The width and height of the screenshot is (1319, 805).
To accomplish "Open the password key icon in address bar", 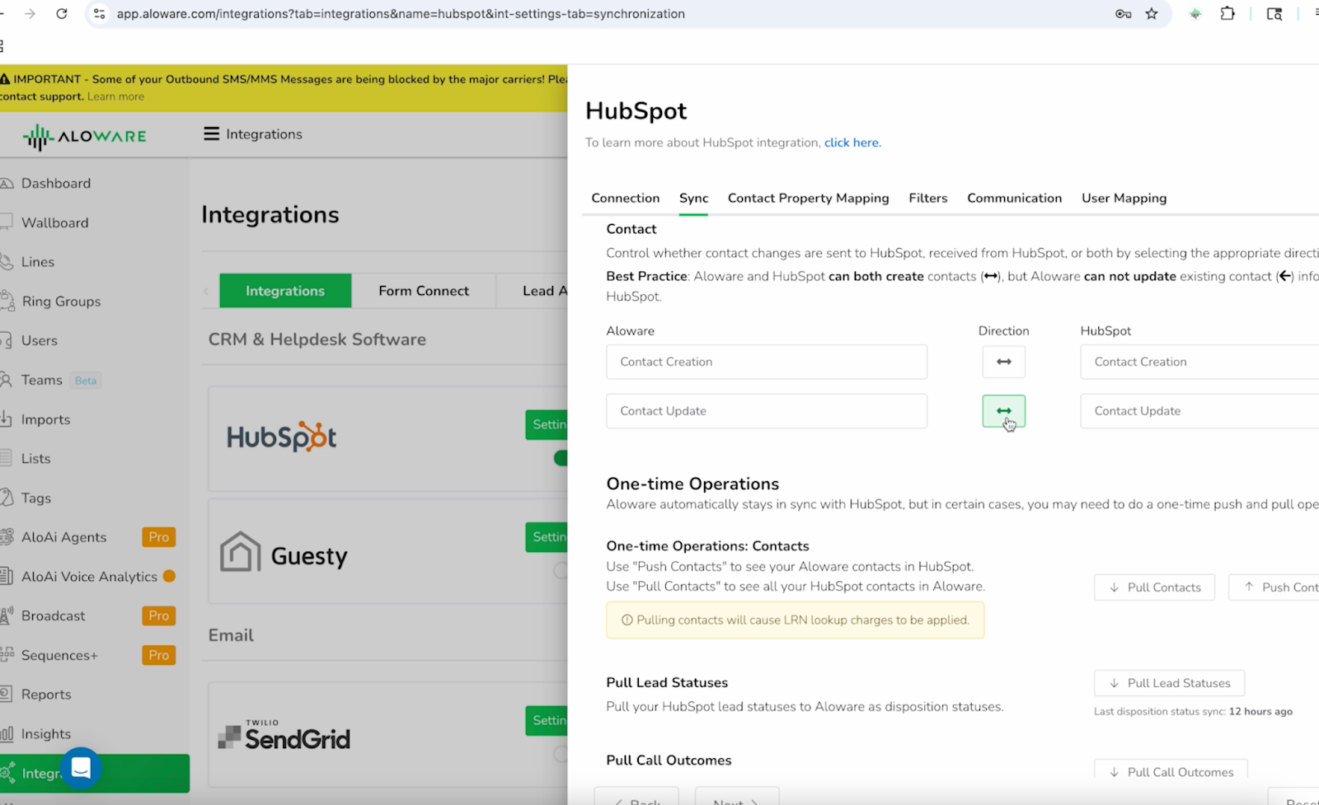I will point(1123,14).
